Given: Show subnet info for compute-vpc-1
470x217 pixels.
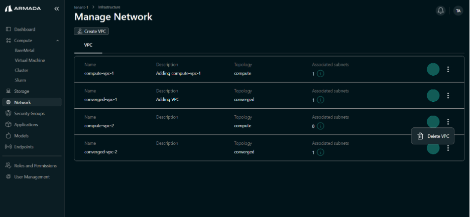Looking at the screenshot, I should coord(320,74).
